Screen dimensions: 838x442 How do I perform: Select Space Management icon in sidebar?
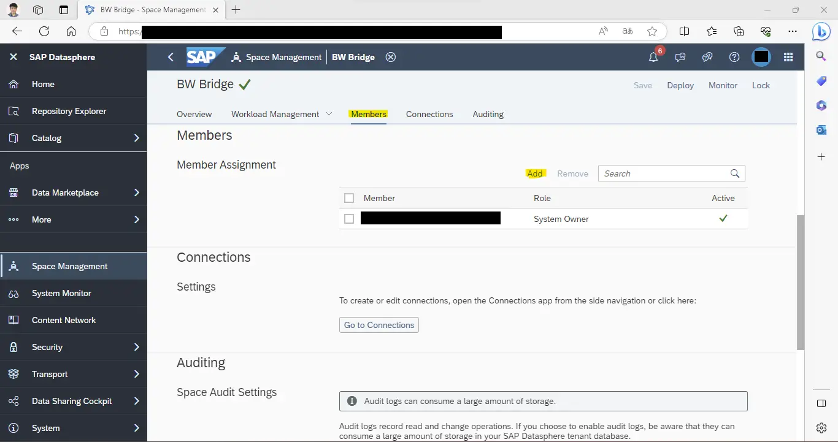pos(13,266)
